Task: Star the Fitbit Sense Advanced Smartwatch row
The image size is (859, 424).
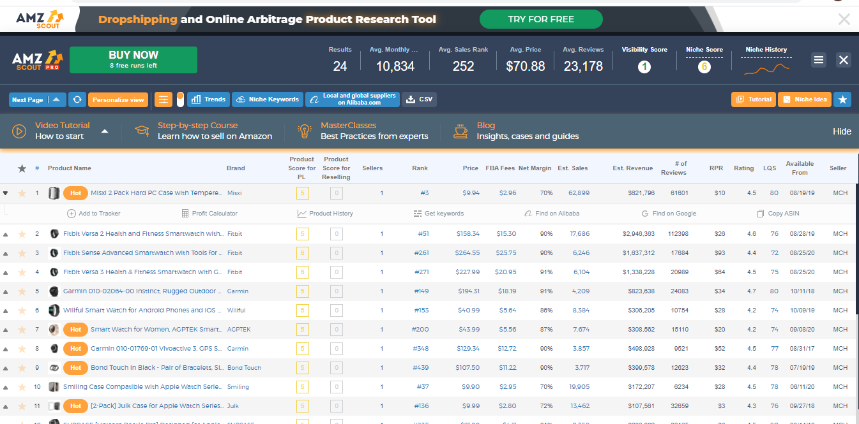Action: [x=22, y=253]
